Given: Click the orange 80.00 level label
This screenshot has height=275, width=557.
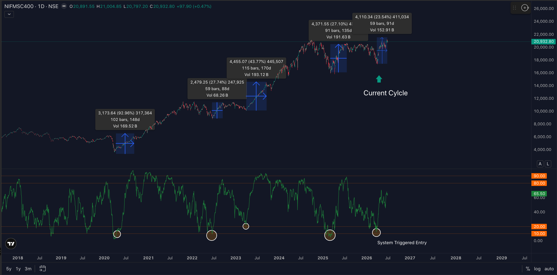Looking at the screenshot, I should coord(539,183).
